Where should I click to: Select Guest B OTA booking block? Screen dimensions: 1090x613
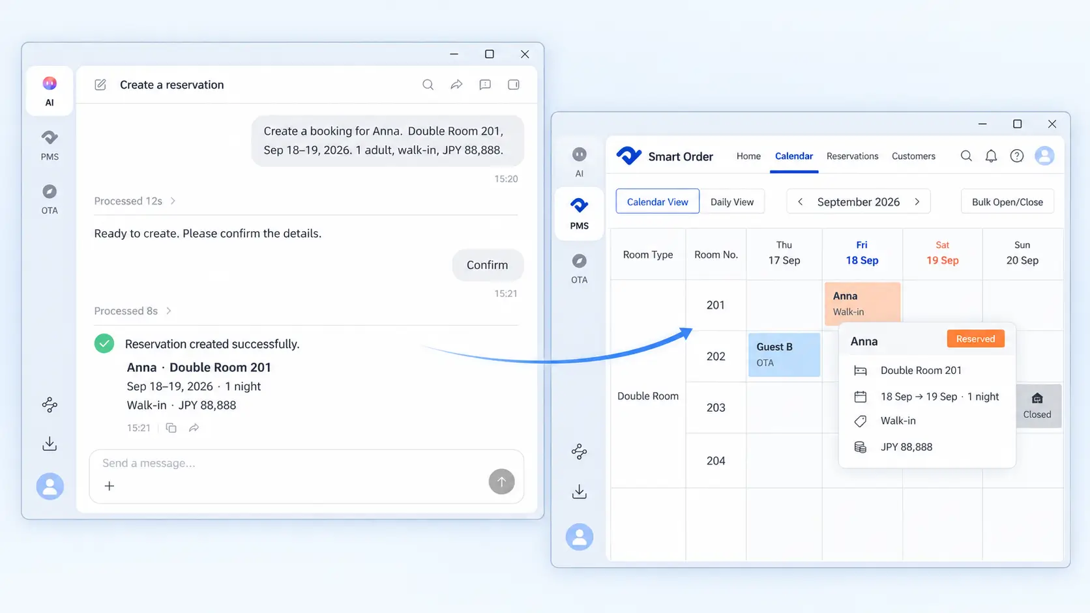click(x=784, y=355)
